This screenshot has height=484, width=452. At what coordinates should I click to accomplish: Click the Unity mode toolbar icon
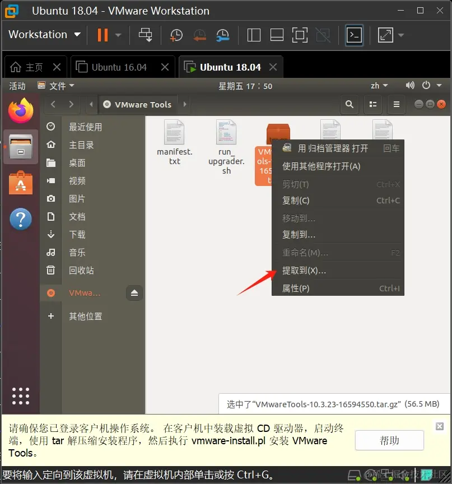coord(323,35)
